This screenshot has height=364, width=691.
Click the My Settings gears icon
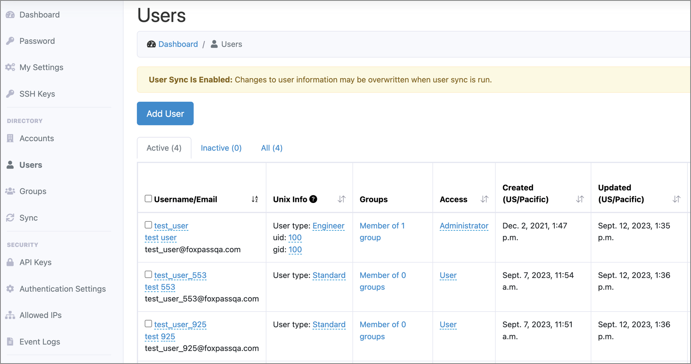(x=10, y=67)
